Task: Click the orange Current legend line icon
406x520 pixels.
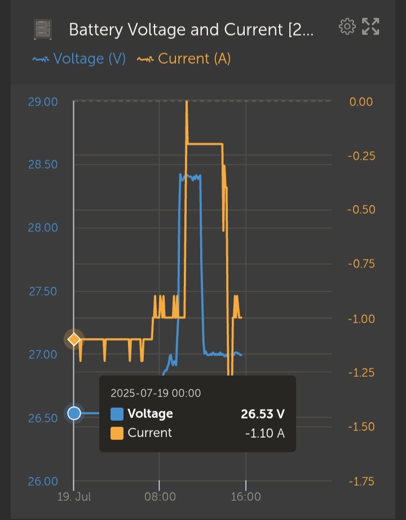Action: pos(145,59)
